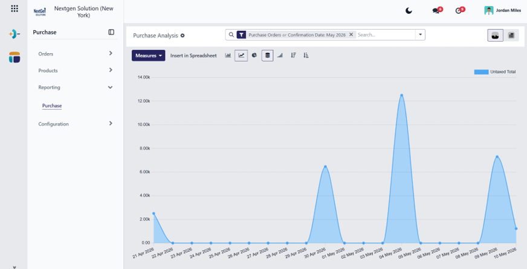Image resolution: width=527 pixels, height=269 pixels.
Task: Open the Purchase report menu item
Action: click(52, 106)
